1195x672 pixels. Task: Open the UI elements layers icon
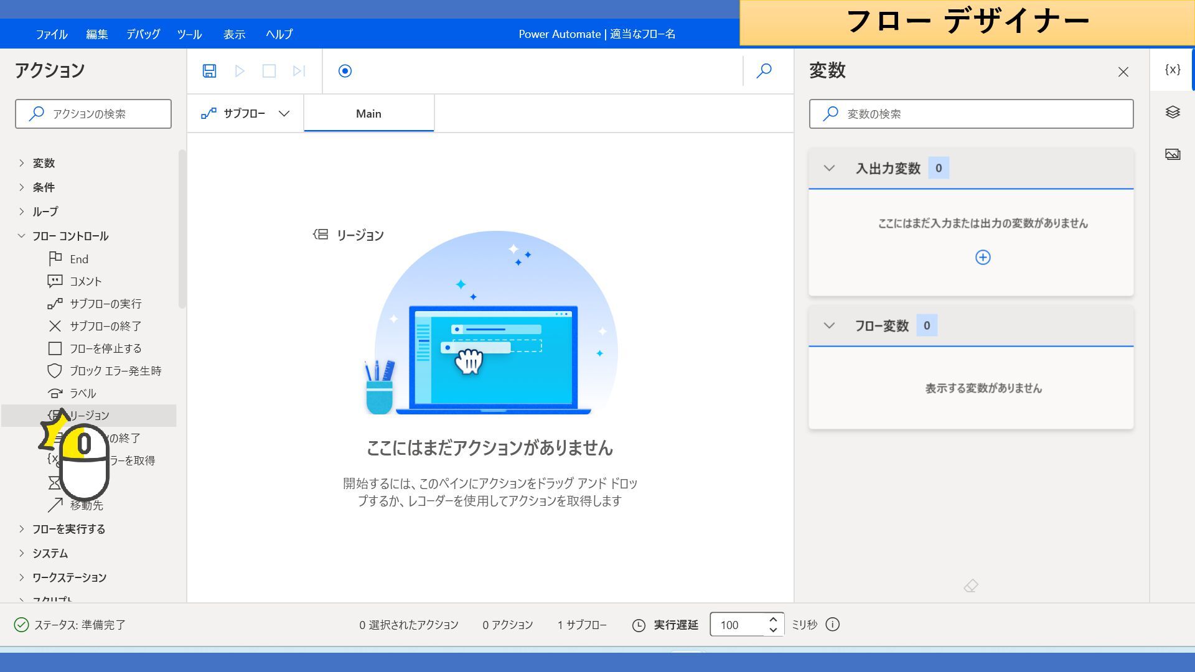click(x=1173, y=112)
